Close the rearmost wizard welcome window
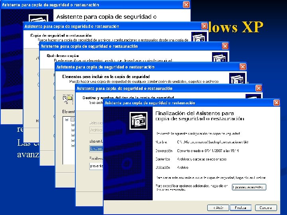287x215 pixels. click(x=186, y=4)
